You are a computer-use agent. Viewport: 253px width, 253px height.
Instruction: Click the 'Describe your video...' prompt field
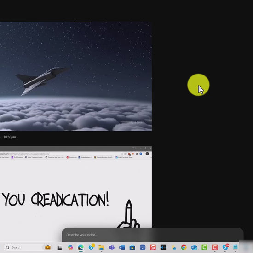pyautogui.click(x=152, y=235)
